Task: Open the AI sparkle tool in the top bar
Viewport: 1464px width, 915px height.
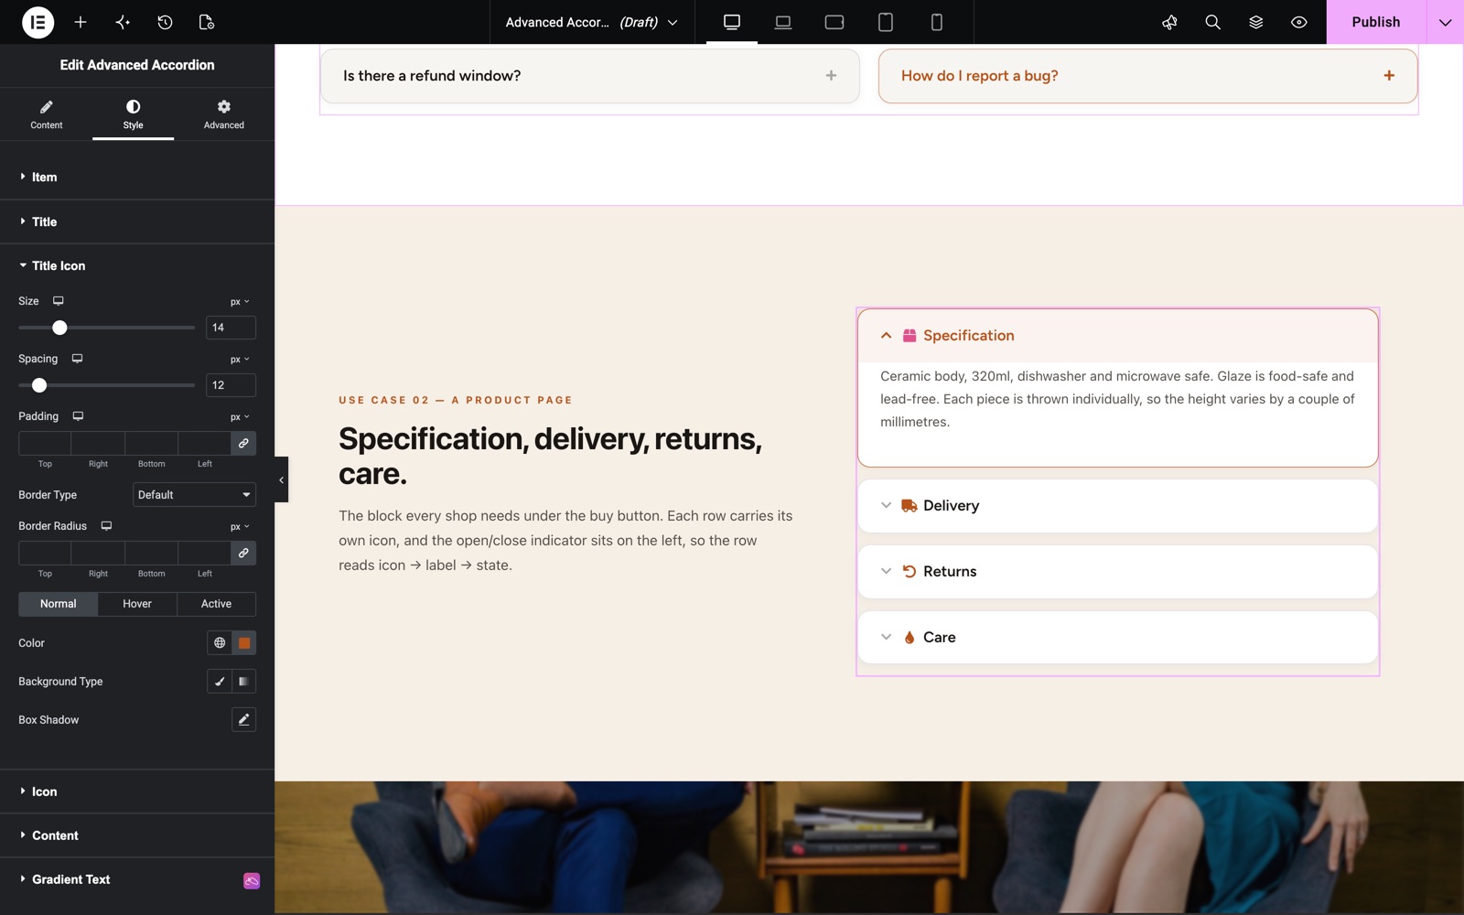Action: pos(123,22)
